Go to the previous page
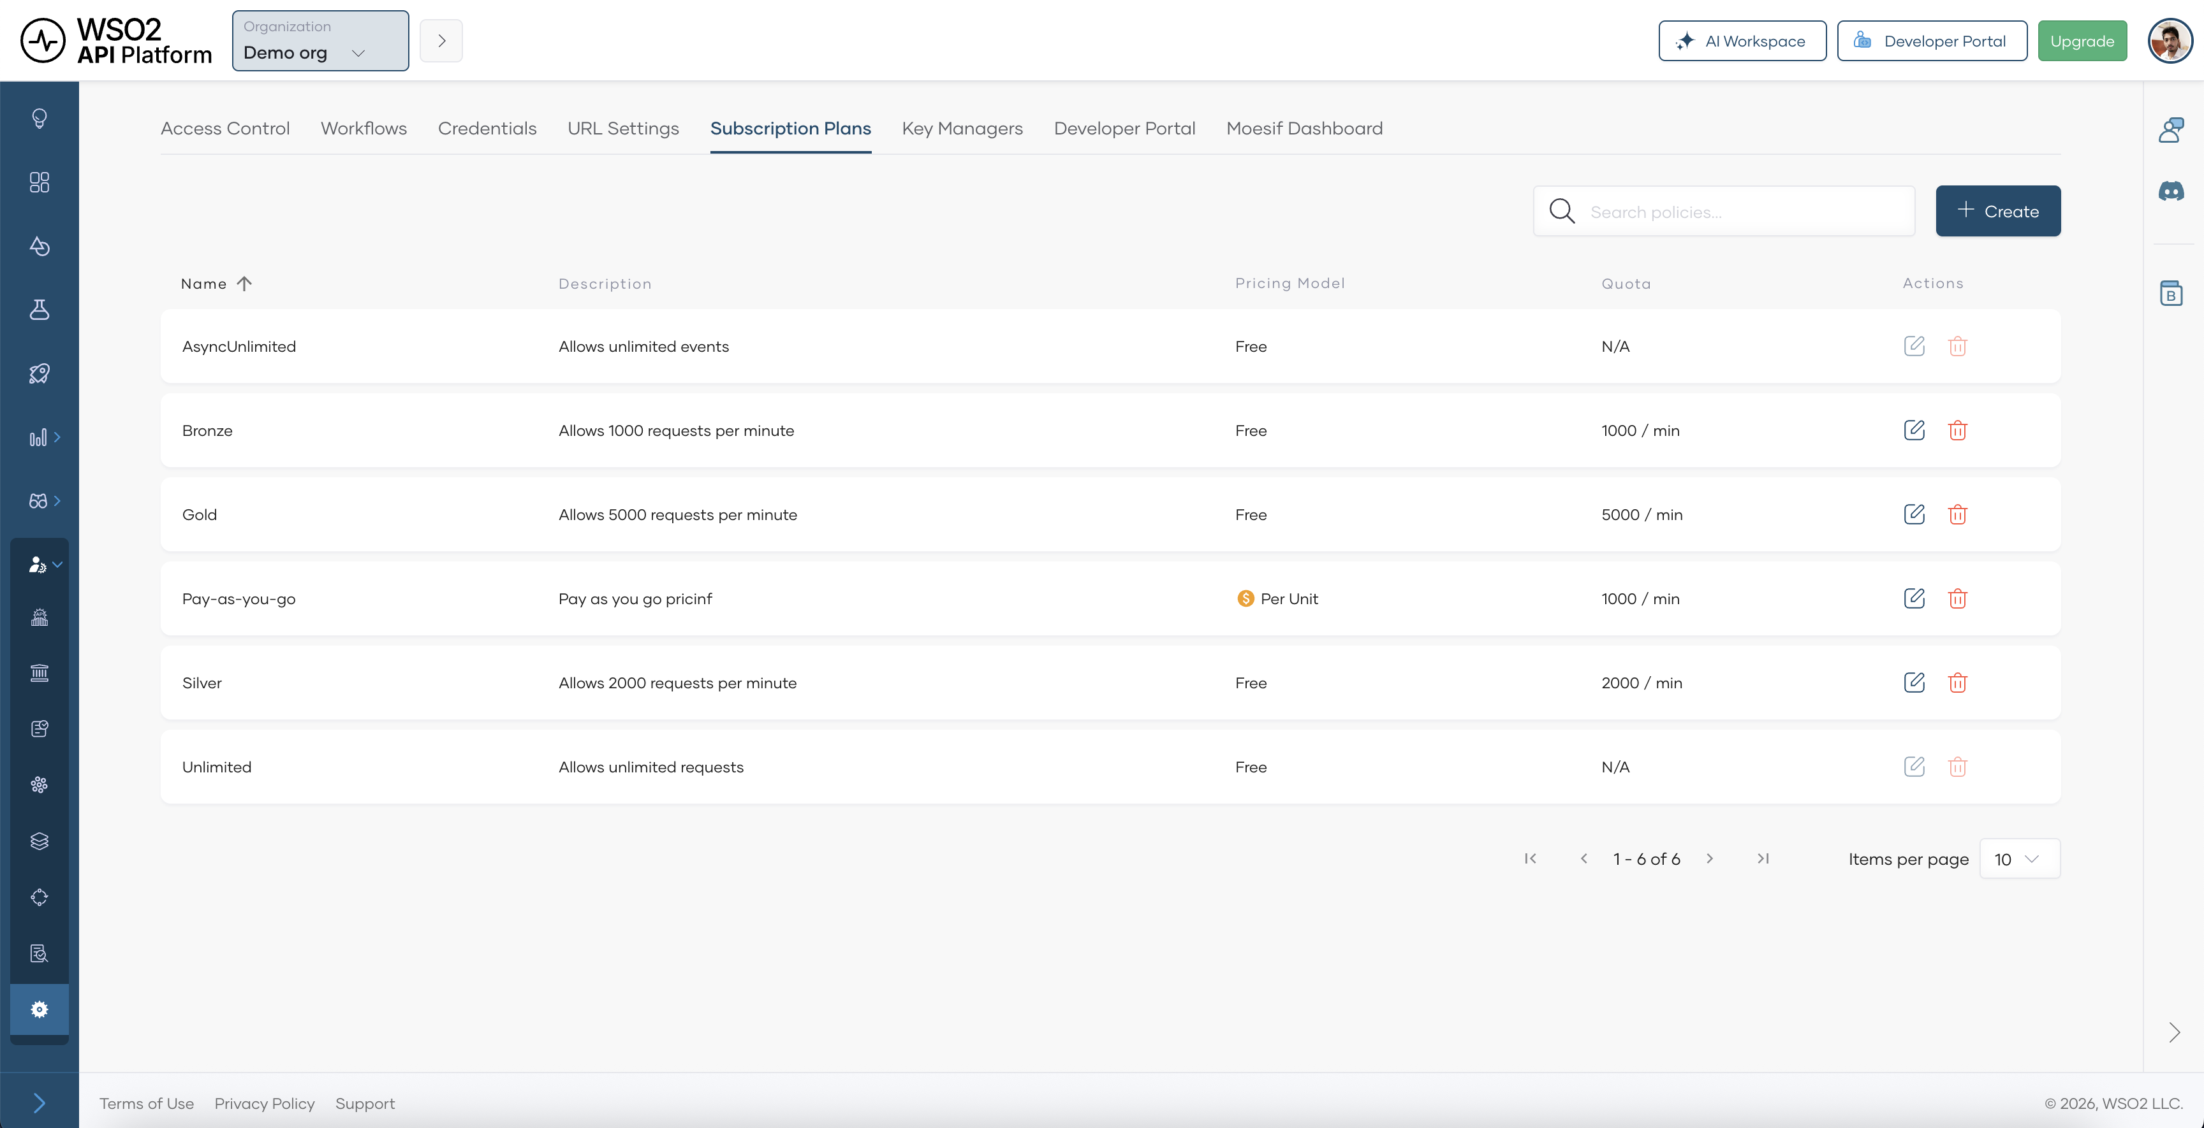Viewport: 2204px width, 1128px height. point(1583,858)
